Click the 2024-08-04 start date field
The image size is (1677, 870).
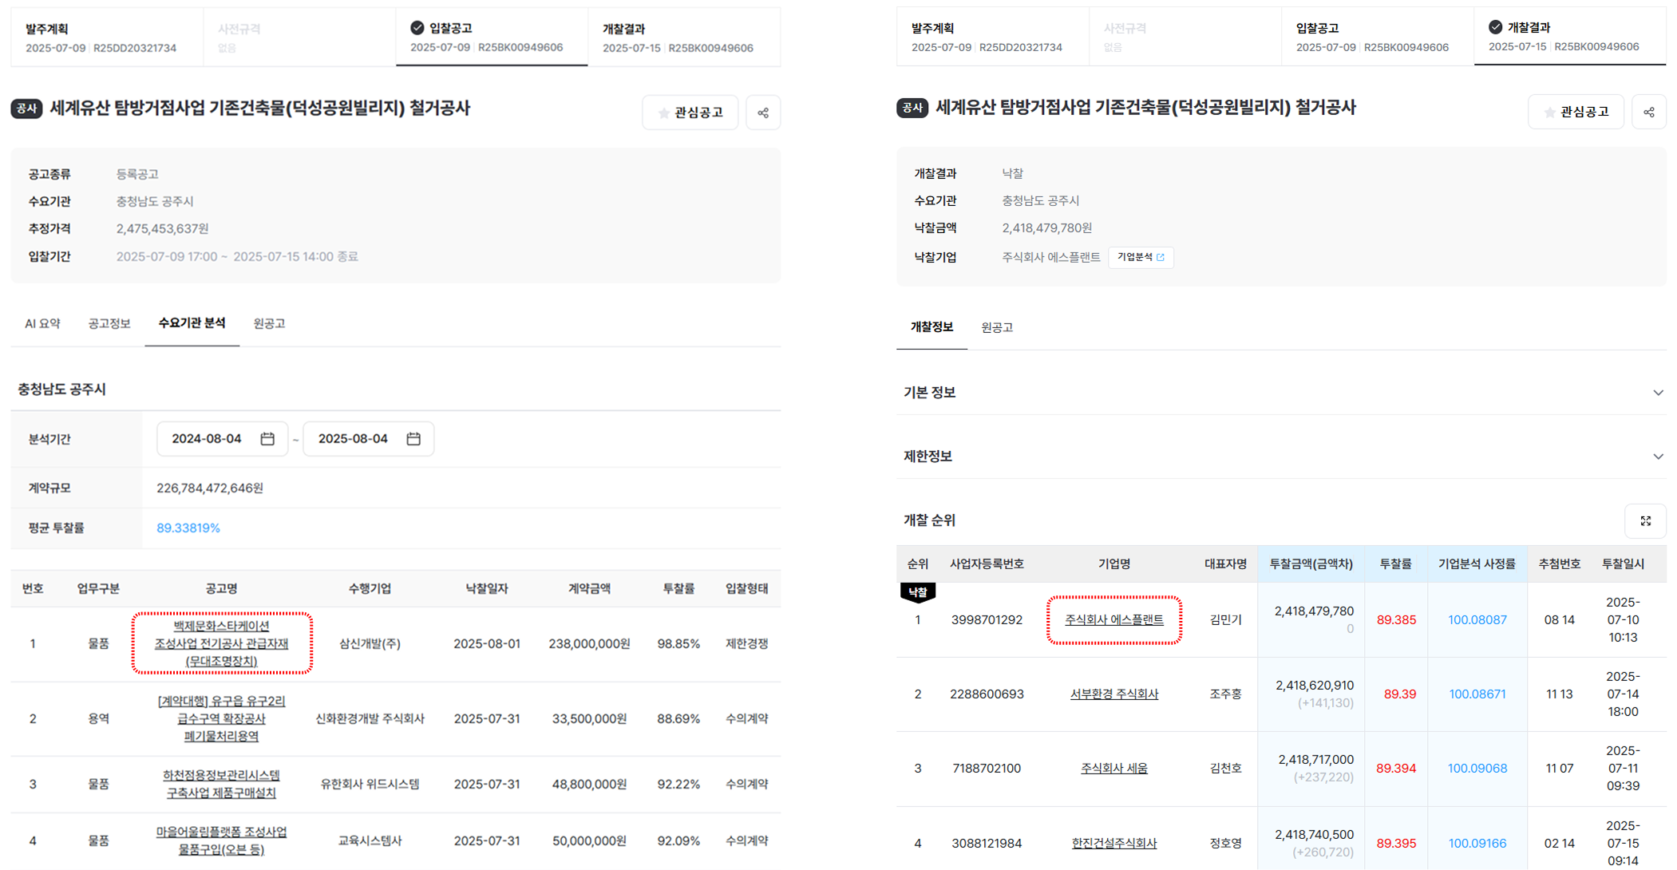click(207, 439)
